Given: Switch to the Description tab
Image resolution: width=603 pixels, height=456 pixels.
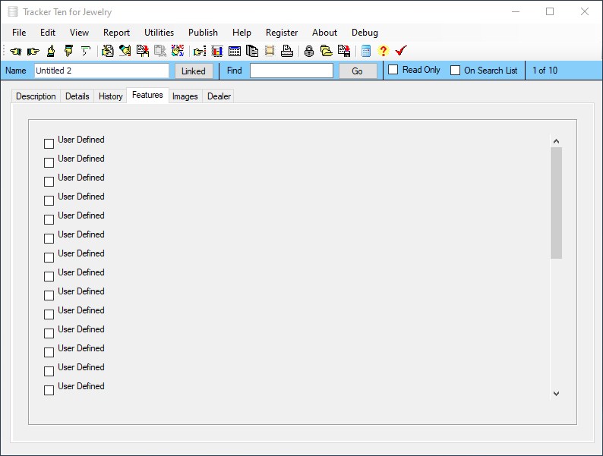Looking at the screenshot, I should (36, 96).
